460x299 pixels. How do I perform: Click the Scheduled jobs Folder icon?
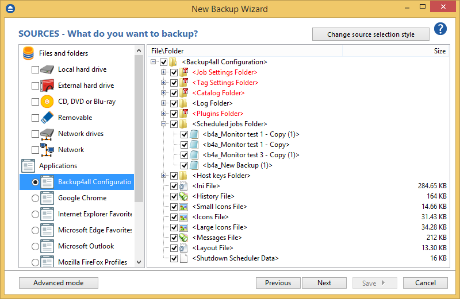click(183, 124)
